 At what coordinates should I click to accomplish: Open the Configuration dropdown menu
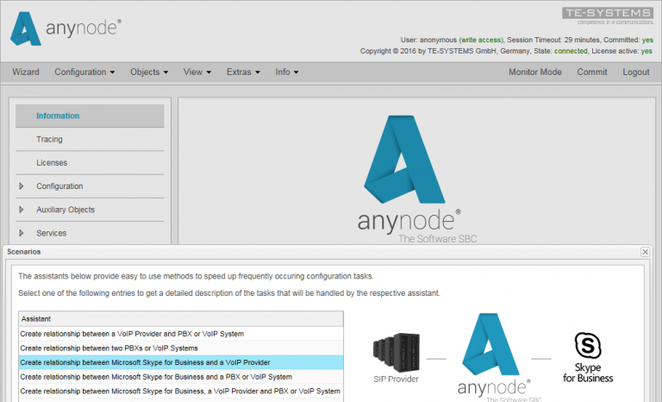(84, 72)
